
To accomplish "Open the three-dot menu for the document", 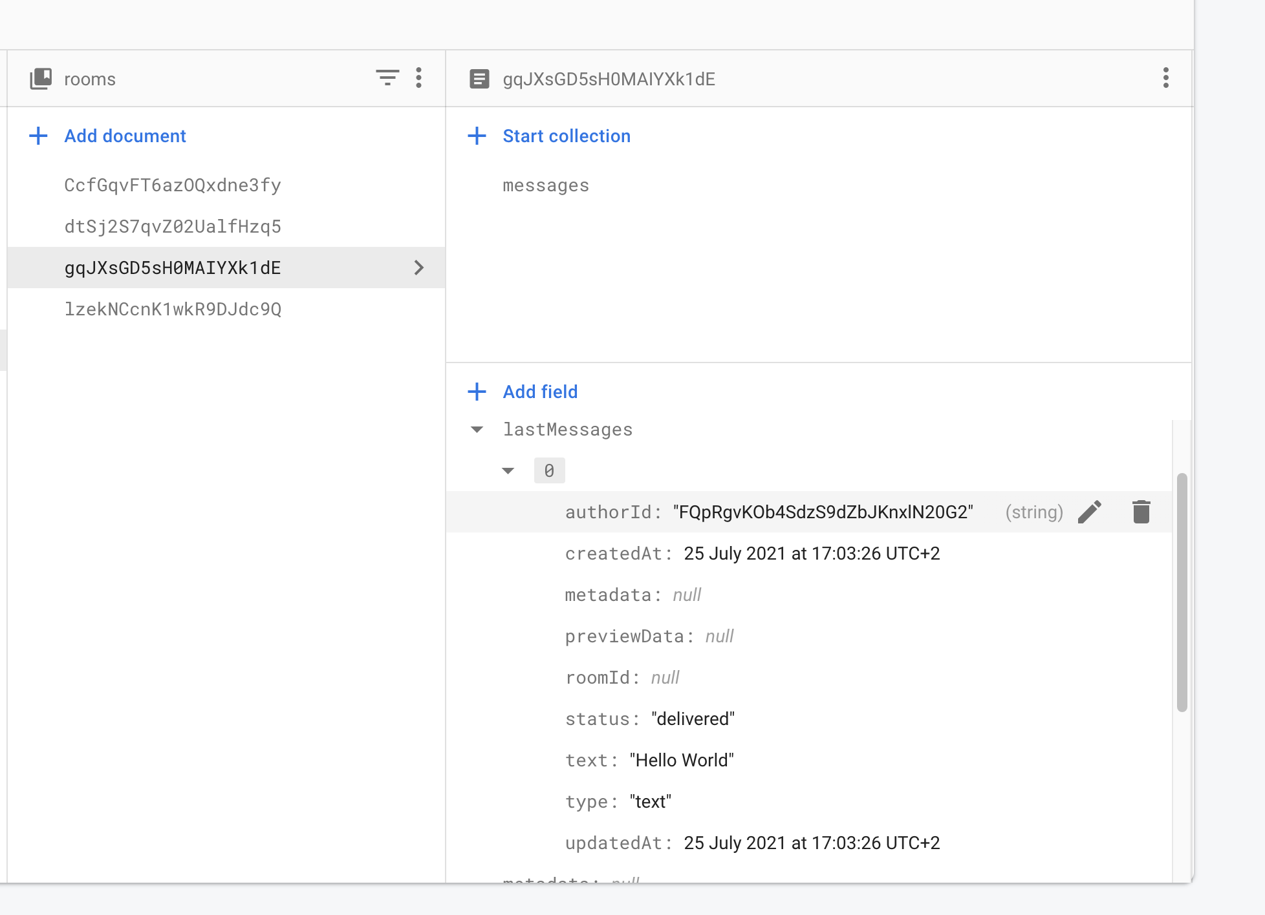I will pyautogui.click(x=1166, y=78).
